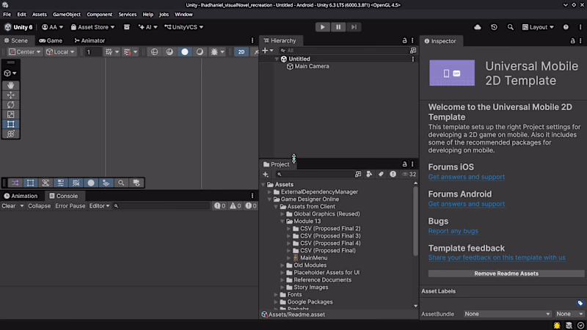Open the Window menu
Viewport: 587px width, 330px height.
(183, 14)
